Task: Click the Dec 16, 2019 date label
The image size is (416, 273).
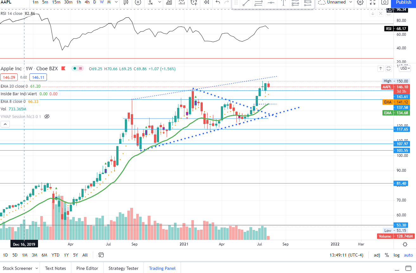Action: [x=24, y=244]
